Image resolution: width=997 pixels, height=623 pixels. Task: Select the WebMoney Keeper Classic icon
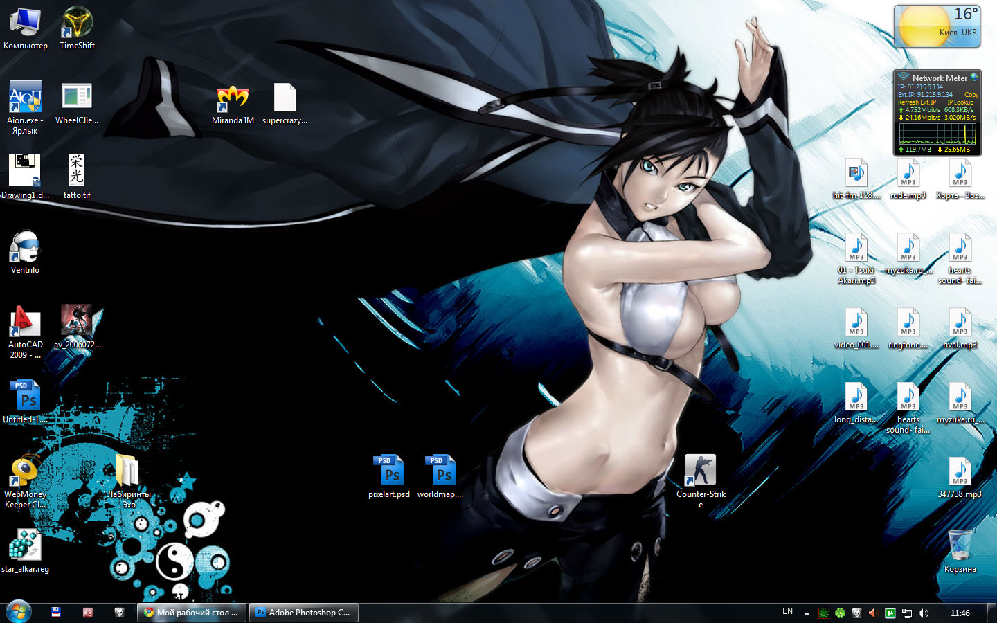[25, 472]
